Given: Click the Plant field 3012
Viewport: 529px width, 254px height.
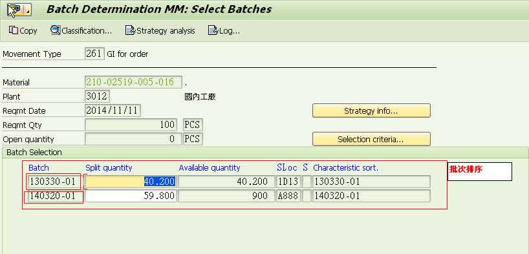Looking at the screenshot, I should coord(97,96).
